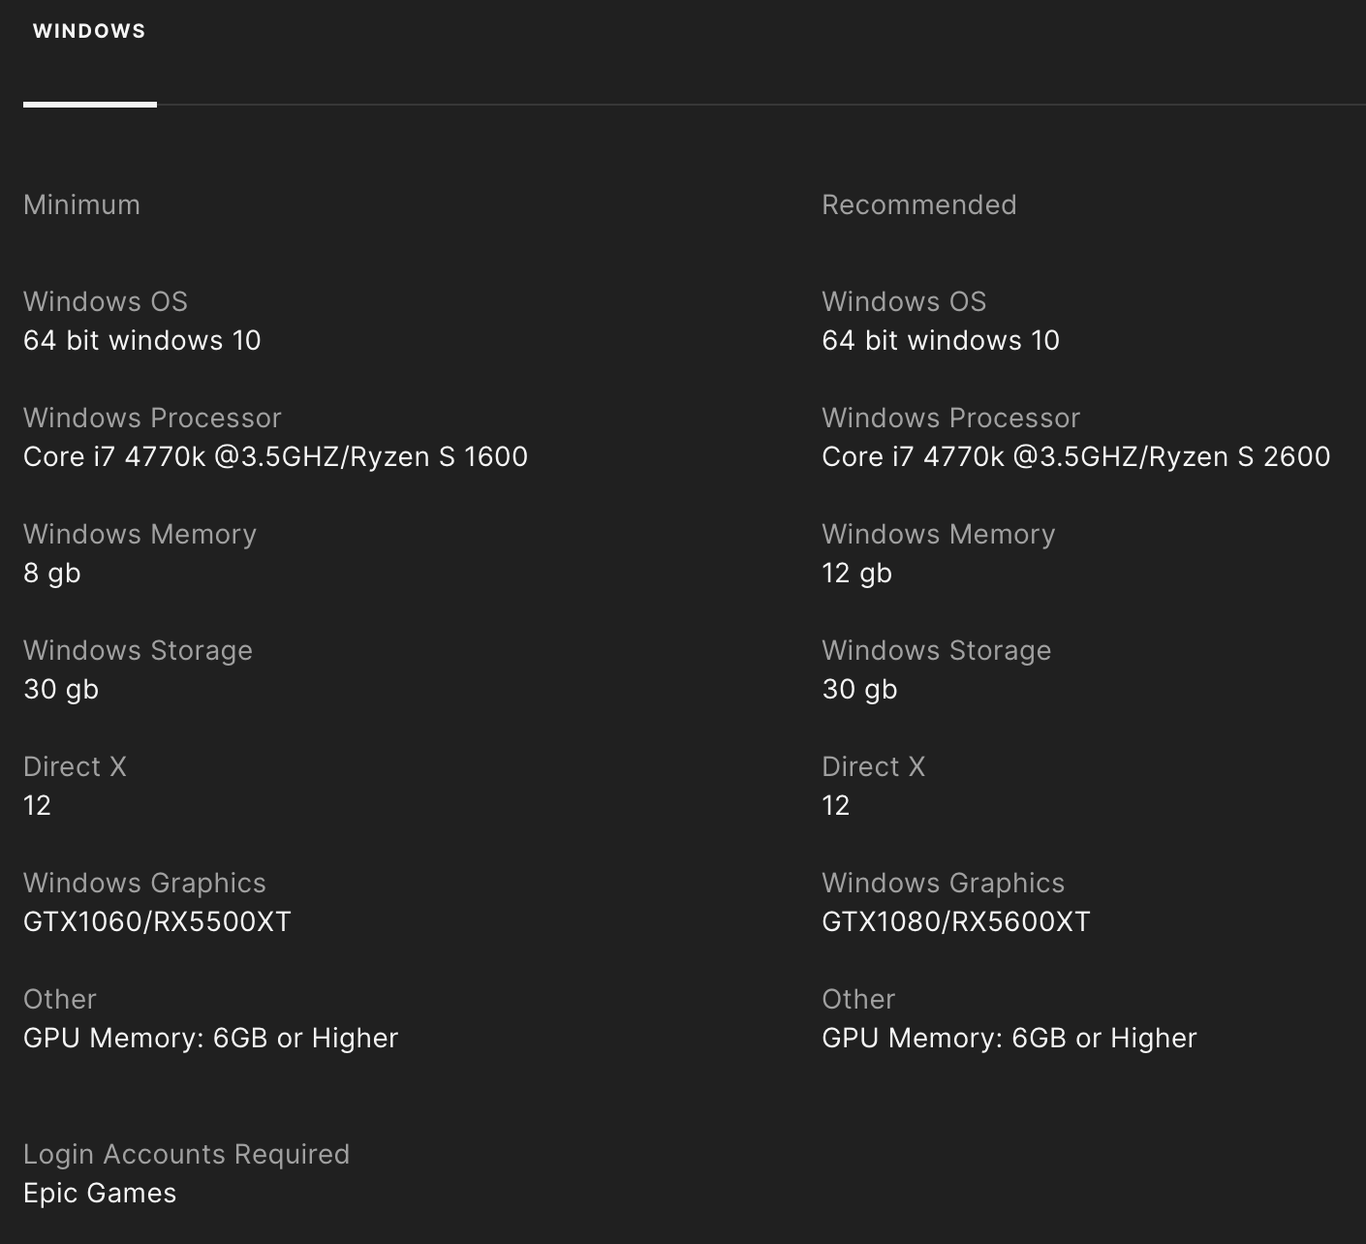Select the WINDOWS tab
1366x1244 pixels.
coord(89,31)
